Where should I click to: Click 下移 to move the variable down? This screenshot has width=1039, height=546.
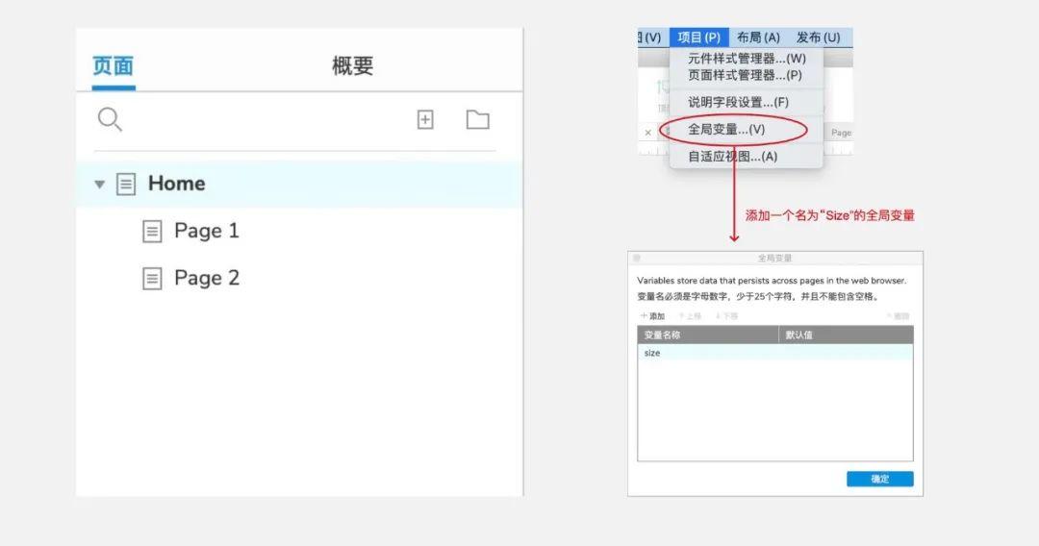(x=727, y=316)
